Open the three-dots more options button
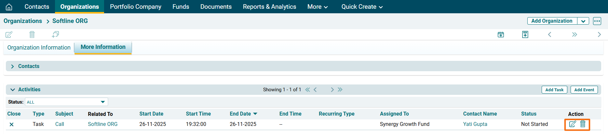The image size is (608, 134). 597,21
